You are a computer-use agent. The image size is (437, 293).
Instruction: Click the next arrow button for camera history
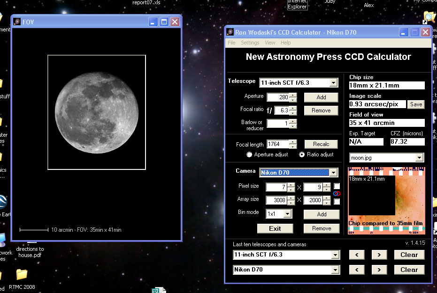(379, 270)
